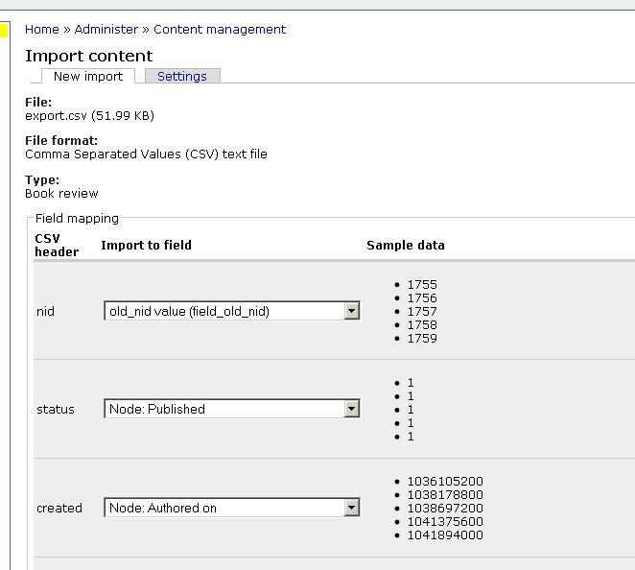Click the Sample data column heading
635x570 pixels.
click(406, 245)
